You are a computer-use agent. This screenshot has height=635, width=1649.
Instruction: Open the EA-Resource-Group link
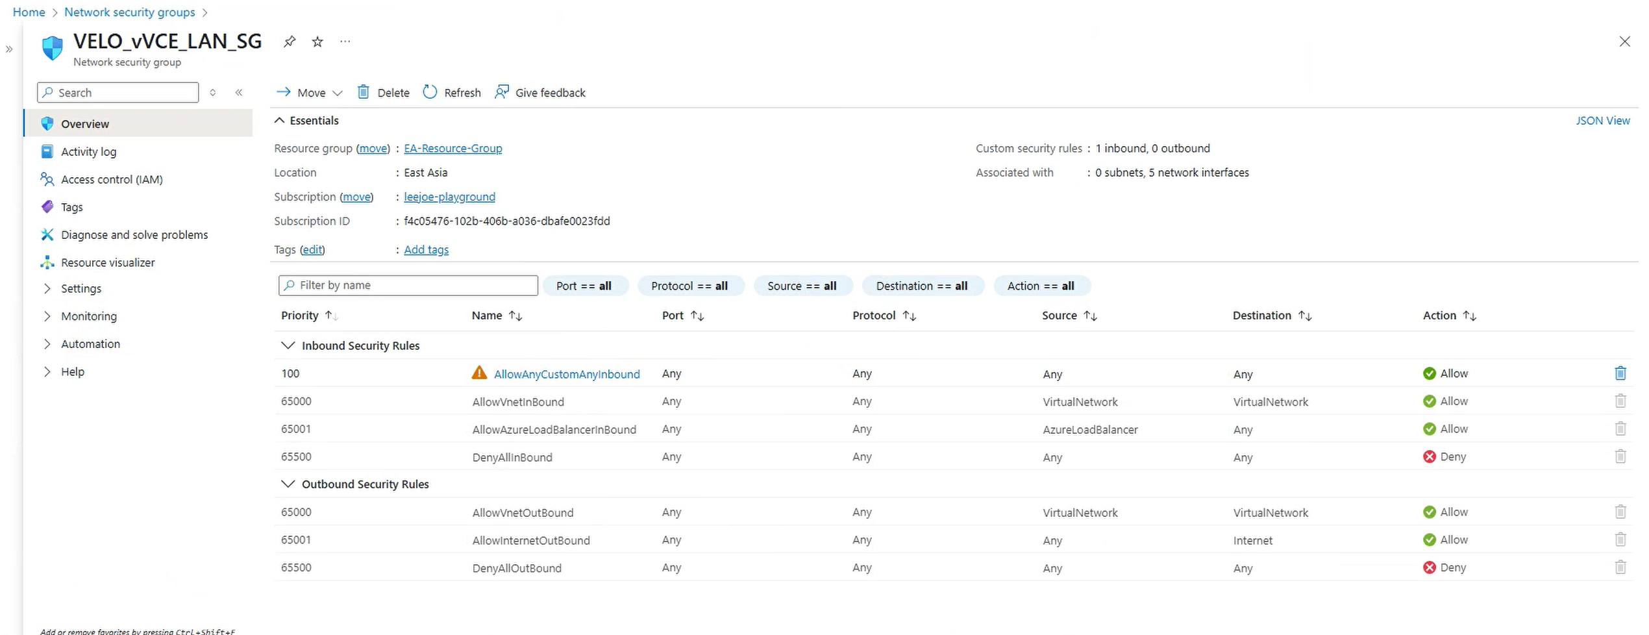[453, 148]
